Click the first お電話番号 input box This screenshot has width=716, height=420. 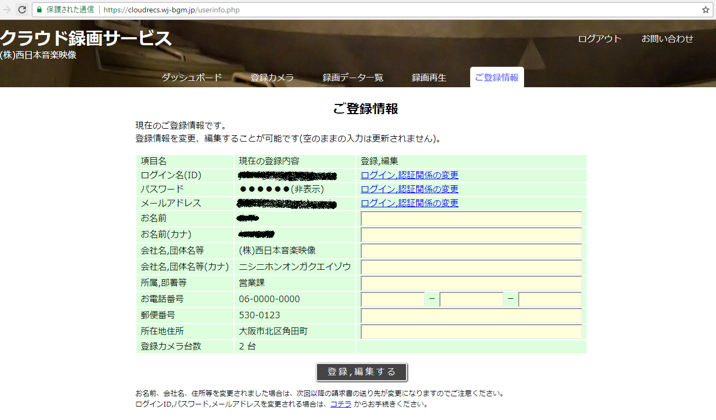point(393,299)
